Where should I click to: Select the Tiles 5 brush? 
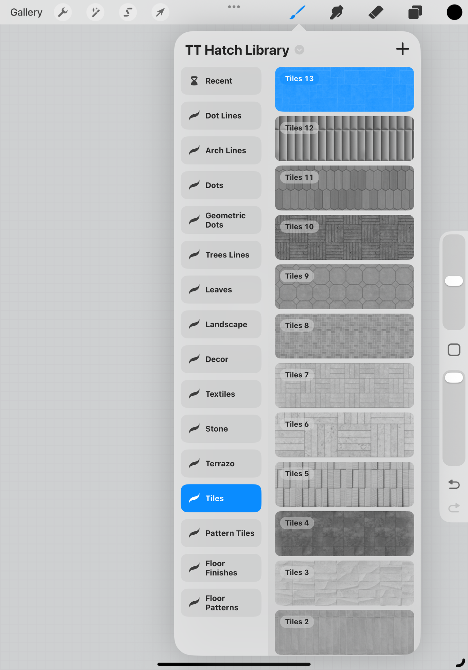click(344, 484)
